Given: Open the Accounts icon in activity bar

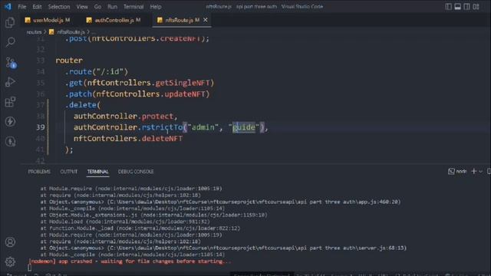Looking at the screenshot, I should pyautogui.click(x=10, y=242).
